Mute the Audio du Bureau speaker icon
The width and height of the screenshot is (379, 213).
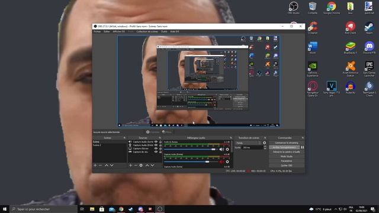tap(221, 150)
